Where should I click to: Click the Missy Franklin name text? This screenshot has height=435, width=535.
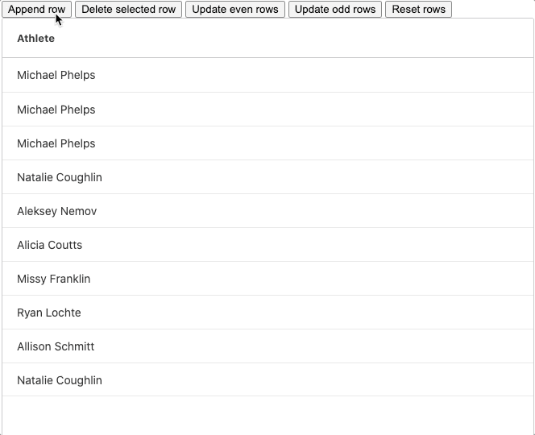pyautogui.click(x=53, y=279)
